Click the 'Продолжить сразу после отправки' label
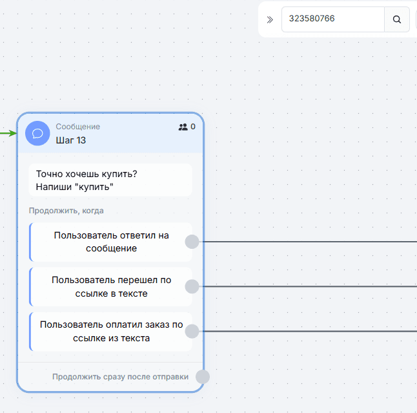Viewport: 417px width, 413px height. pyautogui.click(x=120, y=377)
